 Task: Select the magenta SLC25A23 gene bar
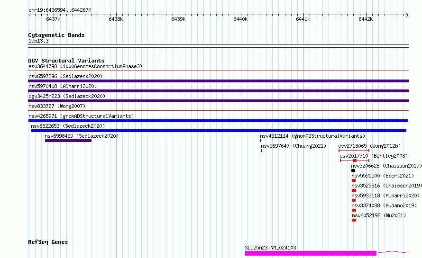click(x=311, y=253)
